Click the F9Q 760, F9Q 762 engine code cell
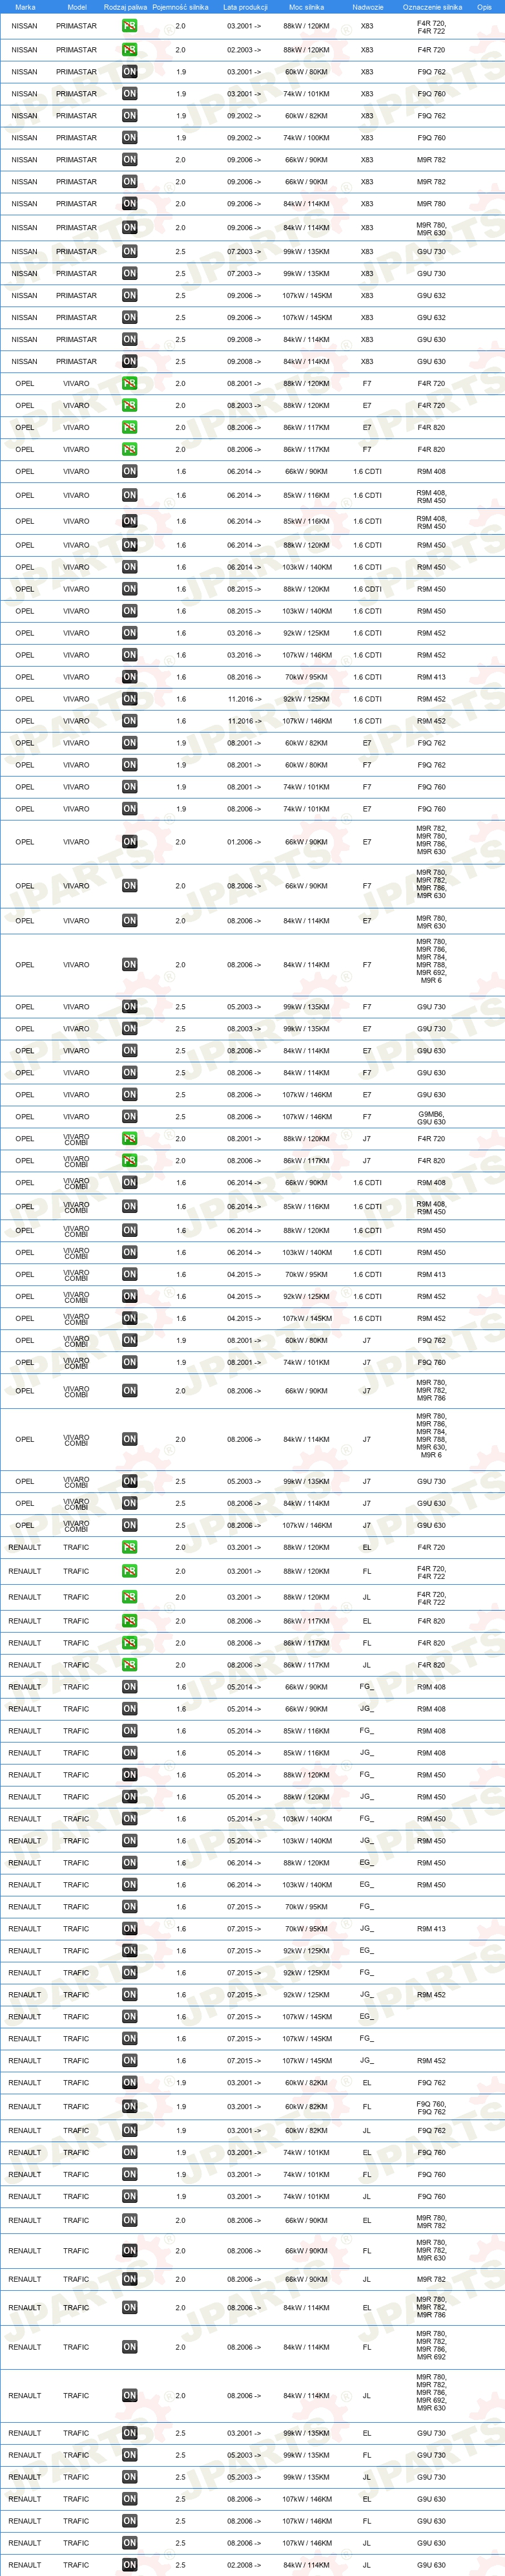 (x=431, y=2107)
